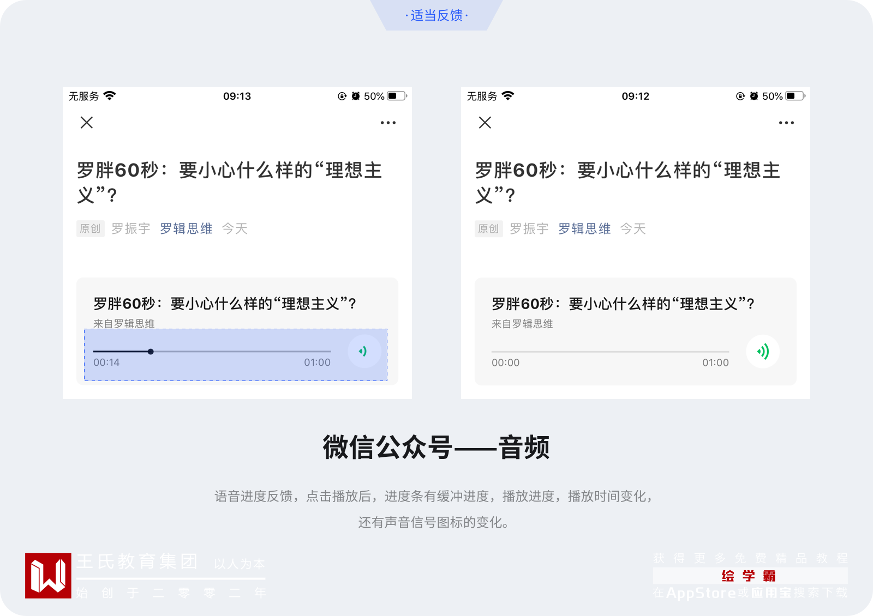Click the progress knob on the 00:14 audio bar
The image size is (873, 616).
pyautogui.click(x=151, y=352)
